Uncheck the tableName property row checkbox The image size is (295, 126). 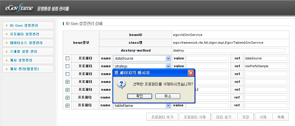coord(67,106)
